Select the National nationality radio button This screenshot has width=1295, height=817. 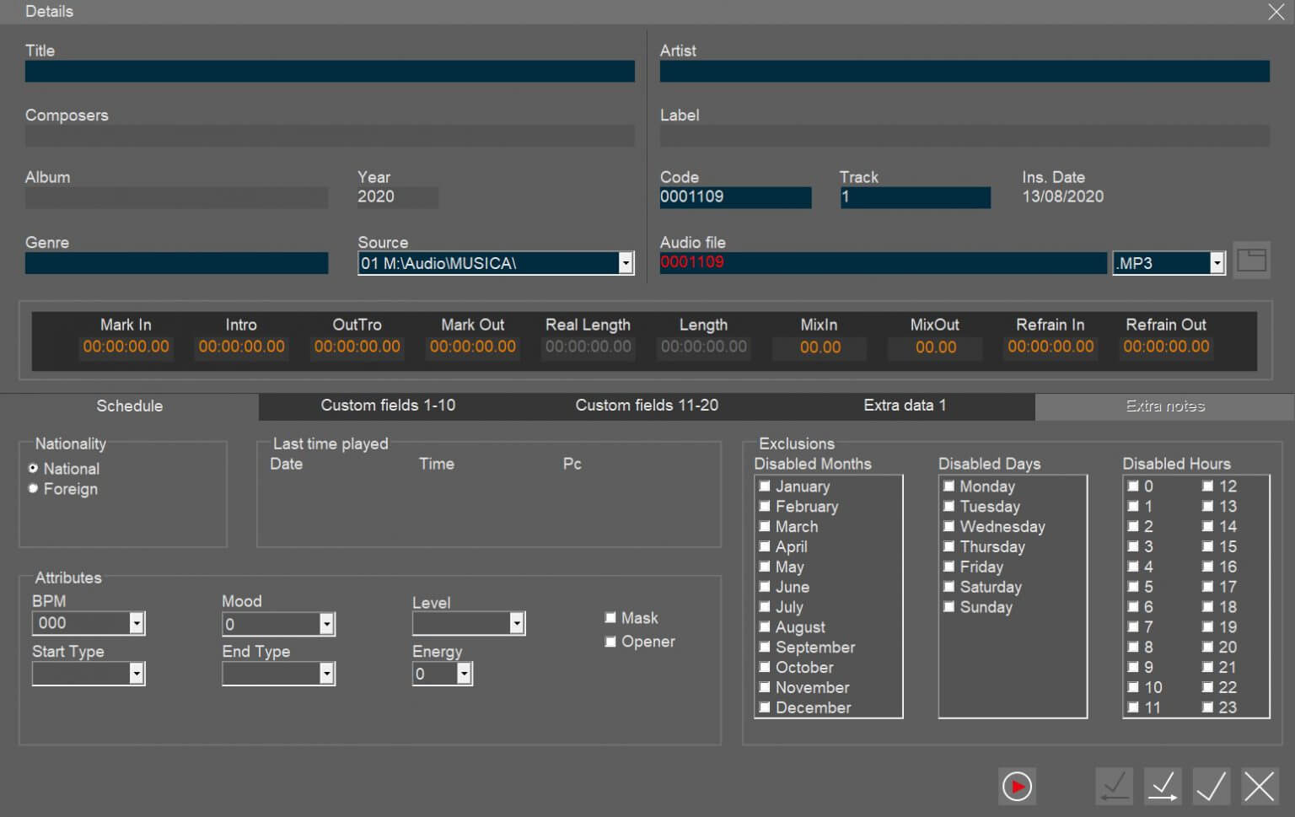coord(32,468)
